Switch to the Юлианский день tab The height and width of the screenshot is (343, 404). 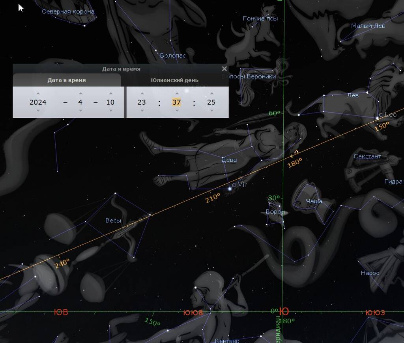tap(175, 80)
